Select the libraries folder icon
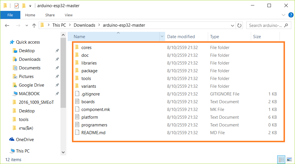 click(x=77, y=63)
